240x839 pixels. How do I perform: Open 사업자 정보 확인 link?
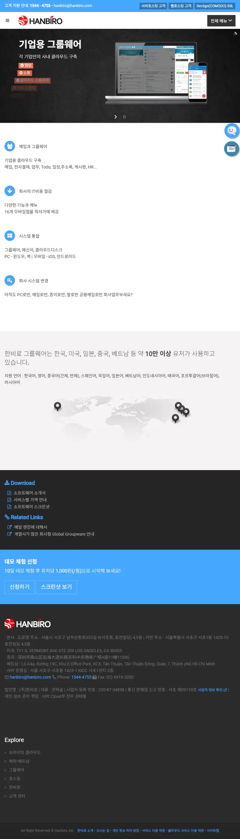(212, 690)
